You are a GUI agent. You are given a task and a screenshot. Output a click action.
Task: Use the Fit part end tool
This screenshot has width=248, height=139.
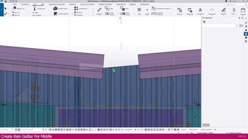click(40, 8)
